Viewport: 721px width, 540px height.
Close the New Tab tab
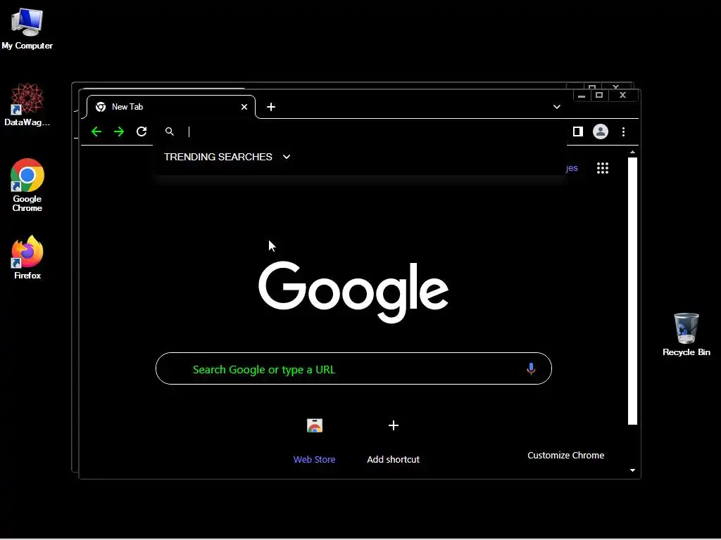(244, 107)
